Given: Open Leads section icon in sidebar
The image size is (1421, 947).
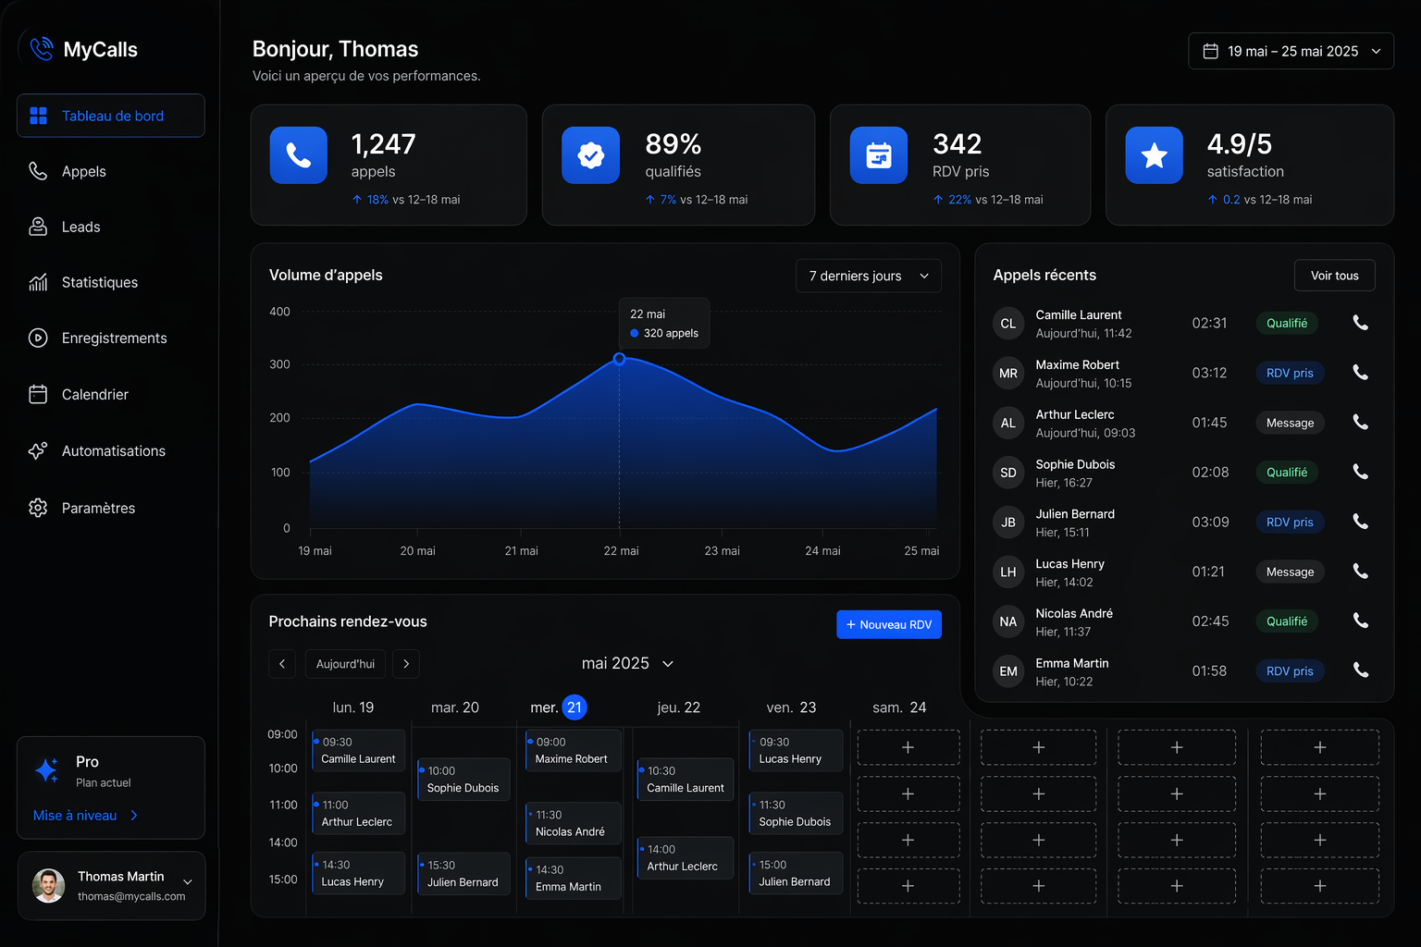Looking at the screenshot, I should [x=38, y=227].
